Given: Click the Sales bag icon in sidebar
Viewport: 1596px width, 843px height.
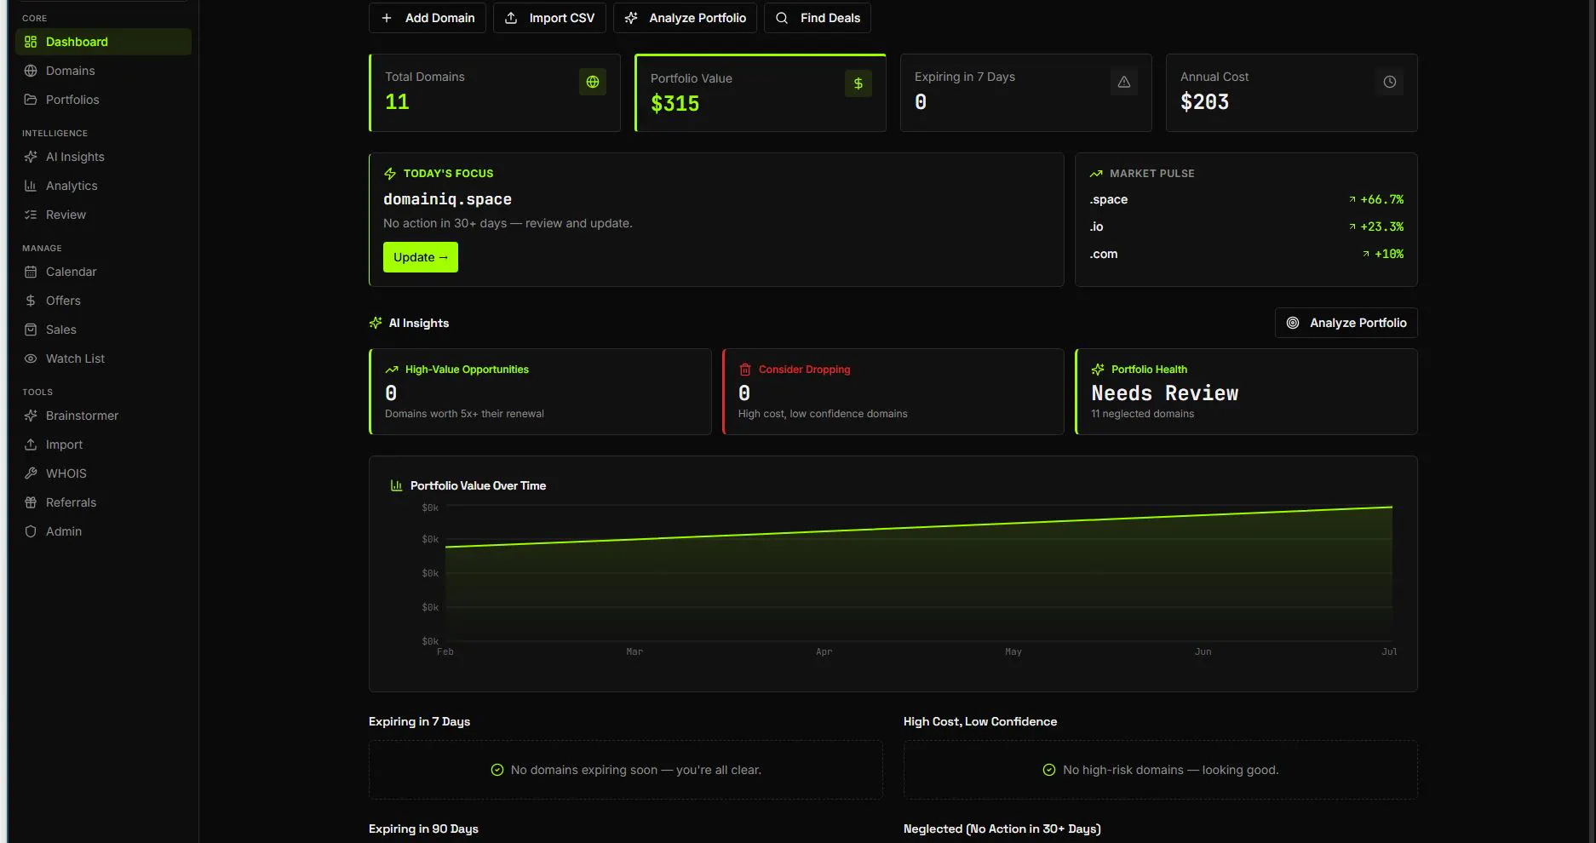Looking at the screenshot, I should (31, 330).
